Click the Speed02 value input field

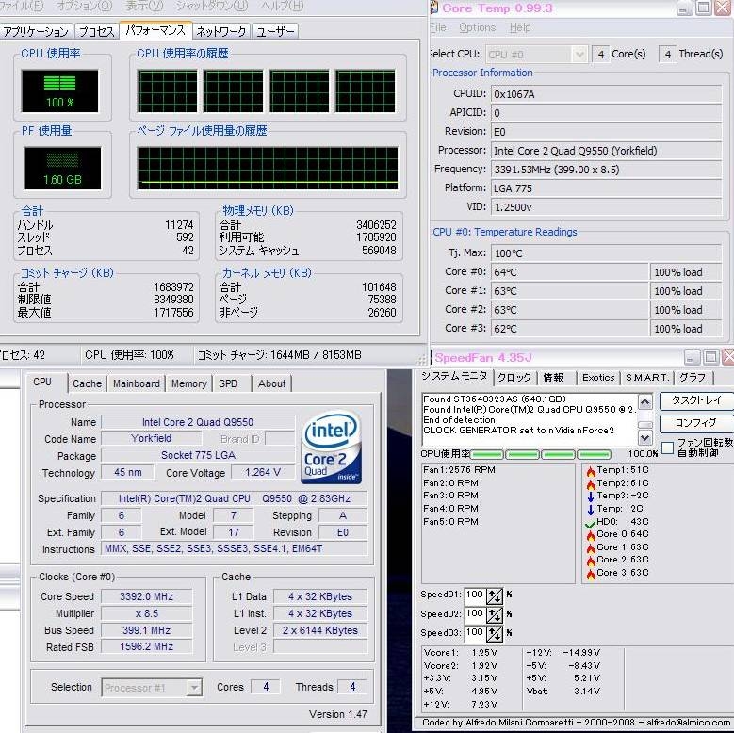tap(475, 614)
